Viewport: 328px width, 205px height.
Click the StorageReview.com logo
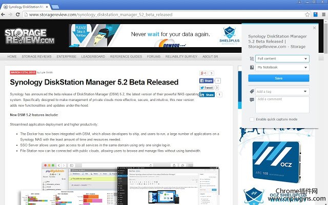(x=29, y=36)
